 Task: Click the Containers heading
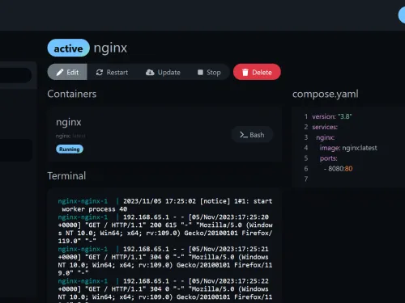pyautogui.click(x=72, y=94)
